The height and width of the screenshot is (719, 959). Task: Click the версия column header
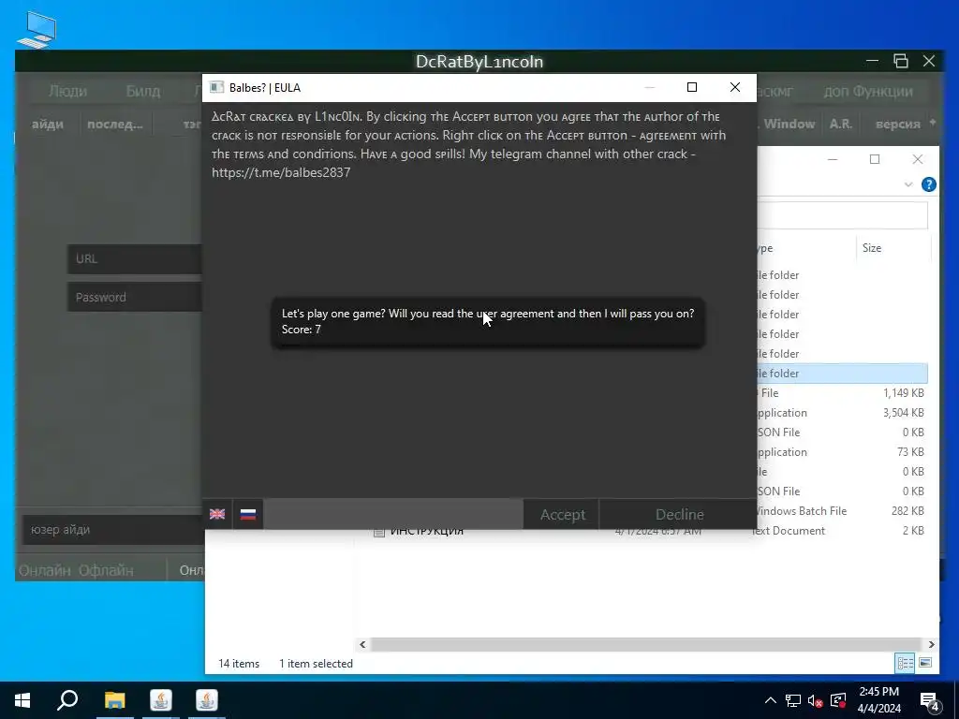pos(898,125)
